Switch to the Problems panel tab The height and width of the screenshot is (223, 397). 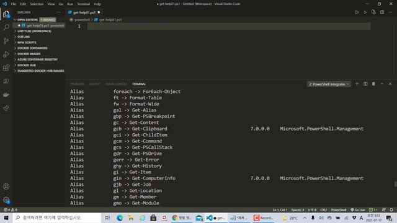click(x=77, y=84)
